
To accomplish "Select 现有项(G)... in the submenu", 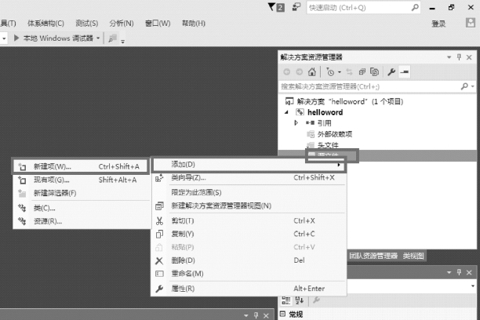I will pos(82,180).
